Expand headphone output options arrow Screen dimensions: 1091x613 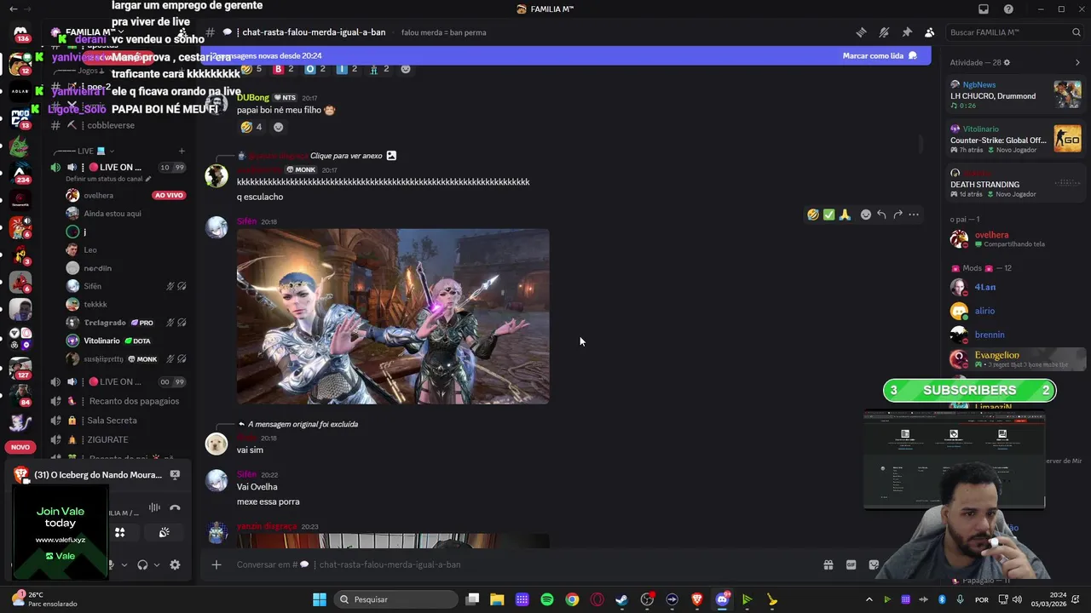click(x=156, y=564)
